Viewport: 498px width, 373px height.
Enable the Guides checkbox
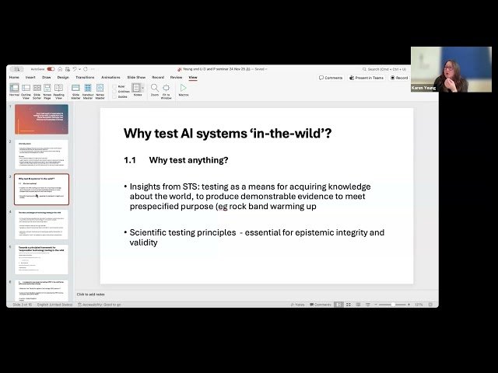coord(114,96)
